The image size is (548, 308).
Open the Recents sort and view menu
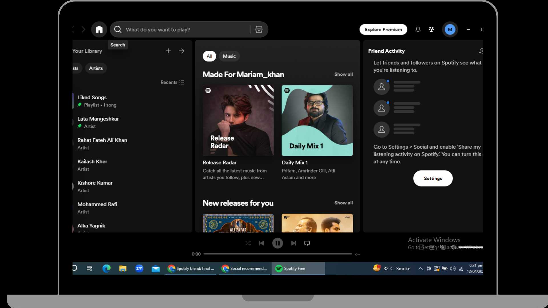[172, 82]
